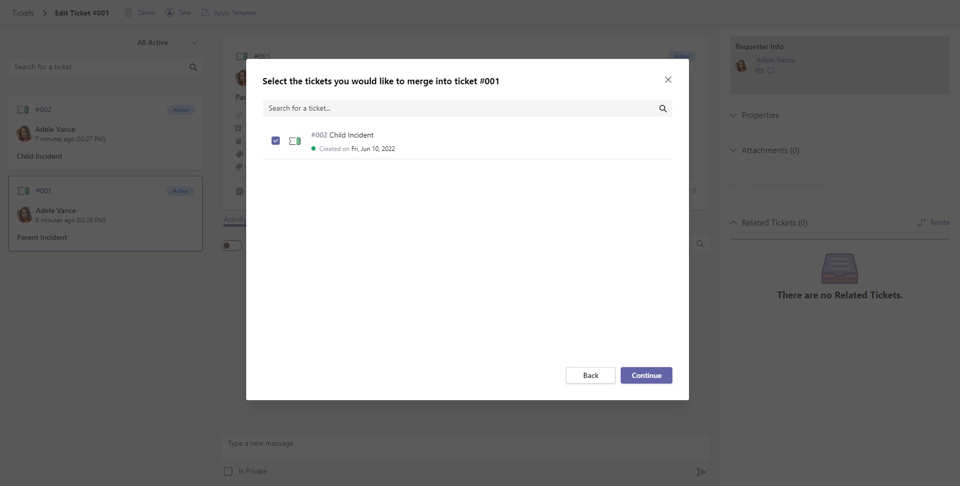This screenshot has height=486, width=960.
Task: Expand the Attachments (0) section
Action: (765, 150)
